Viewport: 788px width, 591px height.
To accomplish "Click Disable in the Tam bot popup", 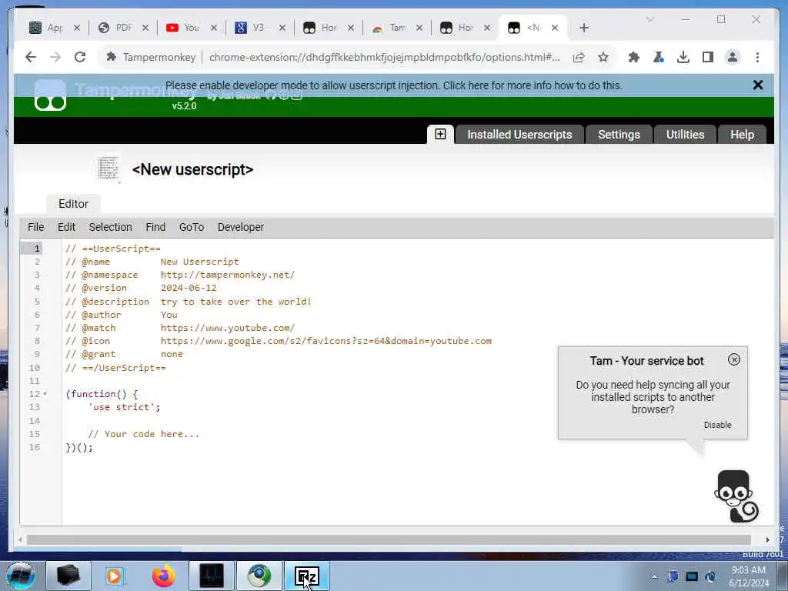I will tap(717, 425).
